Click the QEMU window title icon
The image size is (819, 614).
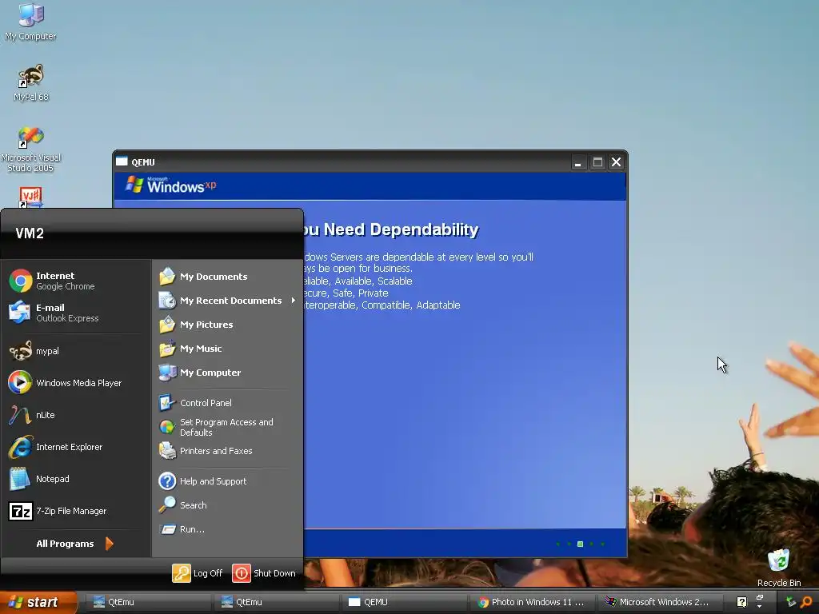tap(122, 161)
